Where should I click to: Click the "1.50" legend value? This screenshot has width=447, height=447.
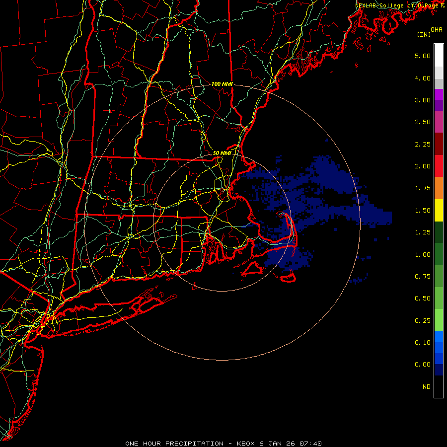(x=423, y=211)
